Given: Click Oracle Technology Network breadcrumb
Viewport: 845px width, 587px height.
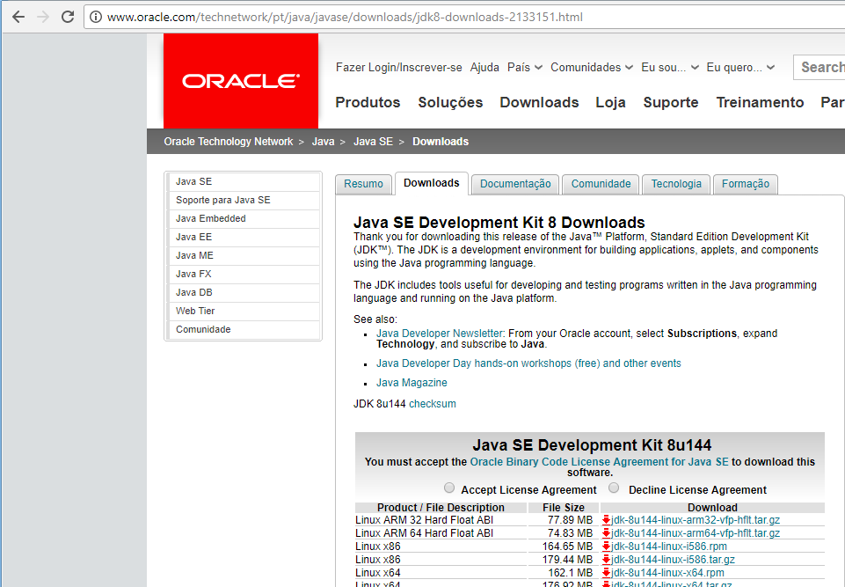Looking at the screenshot, I should pos(229,142).
